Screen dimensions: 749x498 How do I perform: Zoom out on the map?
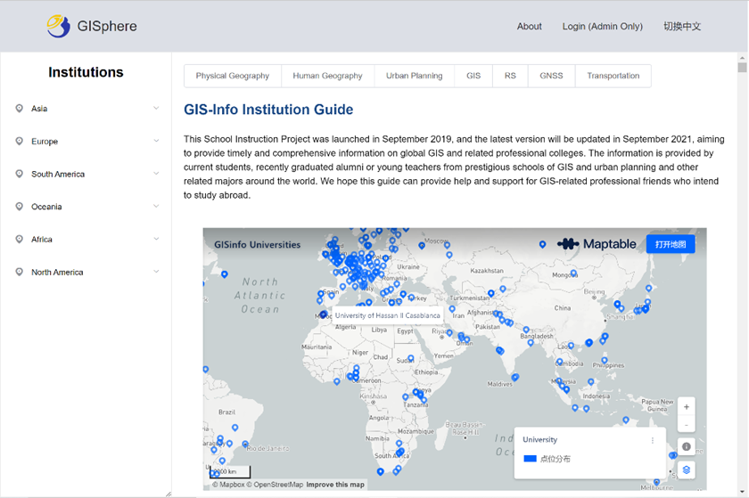click(x=686, y=426)
